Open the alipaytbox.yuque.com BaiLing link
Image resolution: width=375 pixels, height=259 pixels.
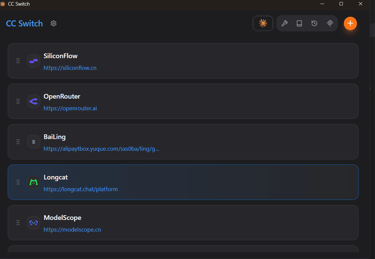[101, 149]
